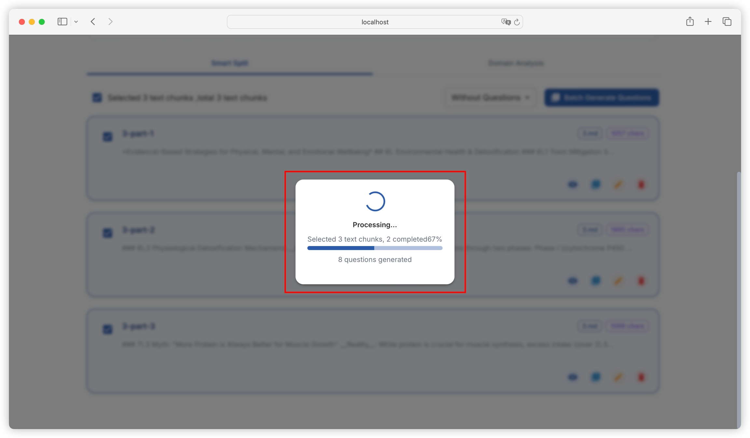Click the localhost address bar
Viewport: 750px width, 438px height.
coord(374,22)
